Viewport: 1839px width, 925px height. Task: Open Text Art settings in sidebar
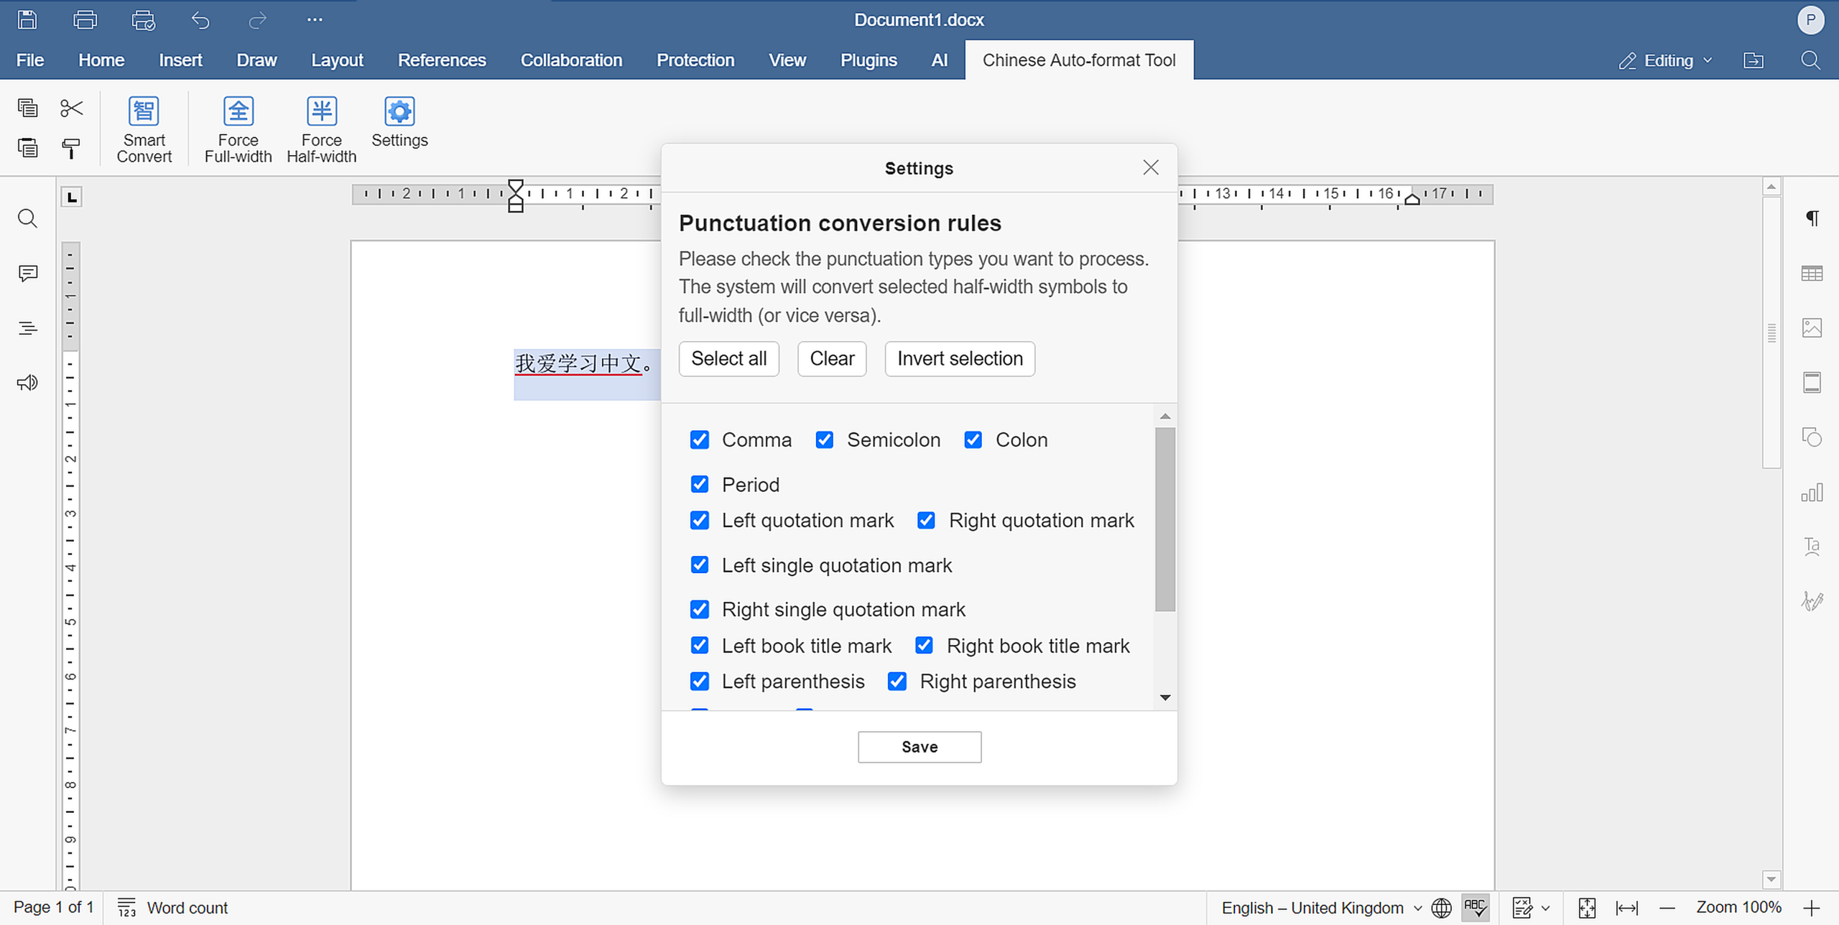pyautogui.click(x=1812, y=547)
